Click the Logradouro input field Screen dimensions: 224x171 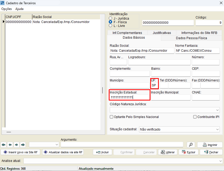coord(159,62)
